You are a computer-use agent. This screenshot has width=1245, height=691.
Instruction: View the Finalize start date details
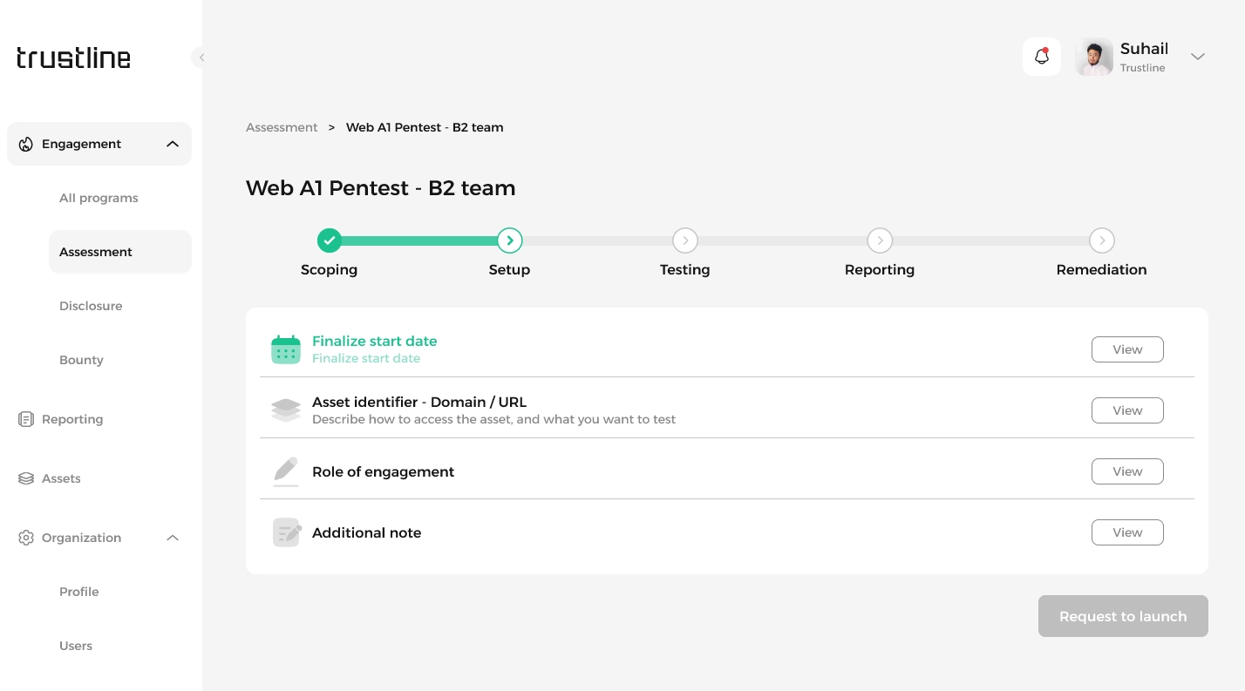coord(1126,349)
